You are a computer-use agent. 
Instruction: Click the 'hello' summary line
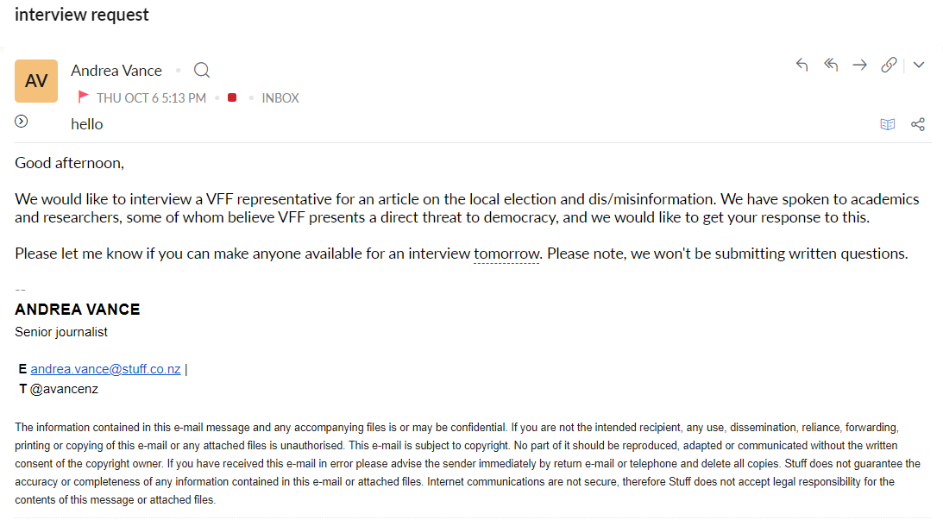[x=87, y=124]
